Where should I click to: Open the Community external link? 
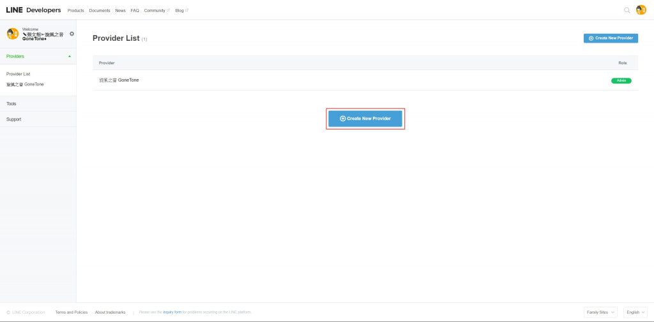click(156, 11)
